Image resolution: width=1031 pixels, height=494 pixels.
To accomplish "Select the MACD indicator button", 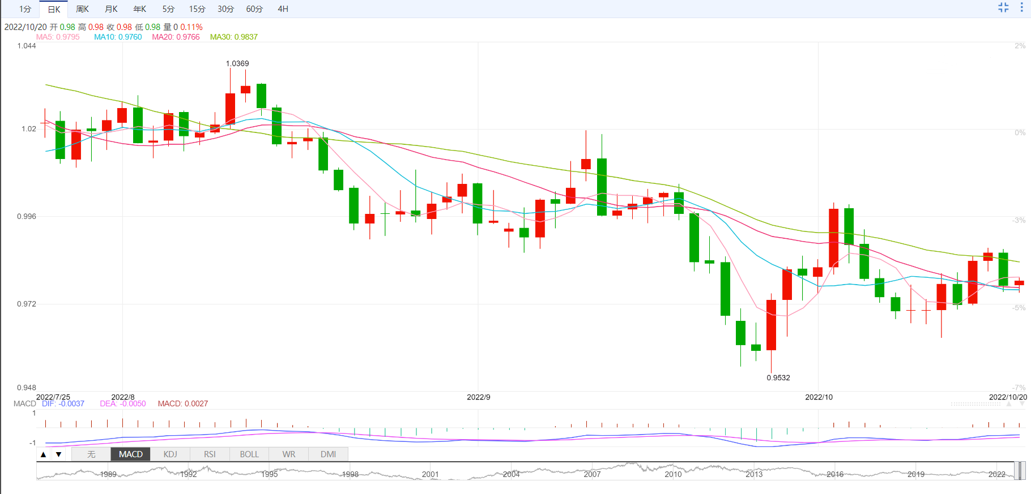I will (131, 454).
